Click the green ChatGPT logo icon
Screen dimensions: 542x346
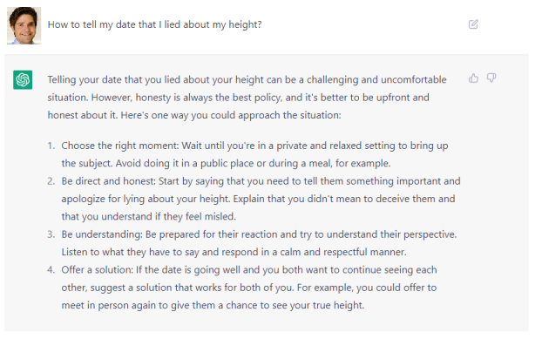[x=23, y=80]
